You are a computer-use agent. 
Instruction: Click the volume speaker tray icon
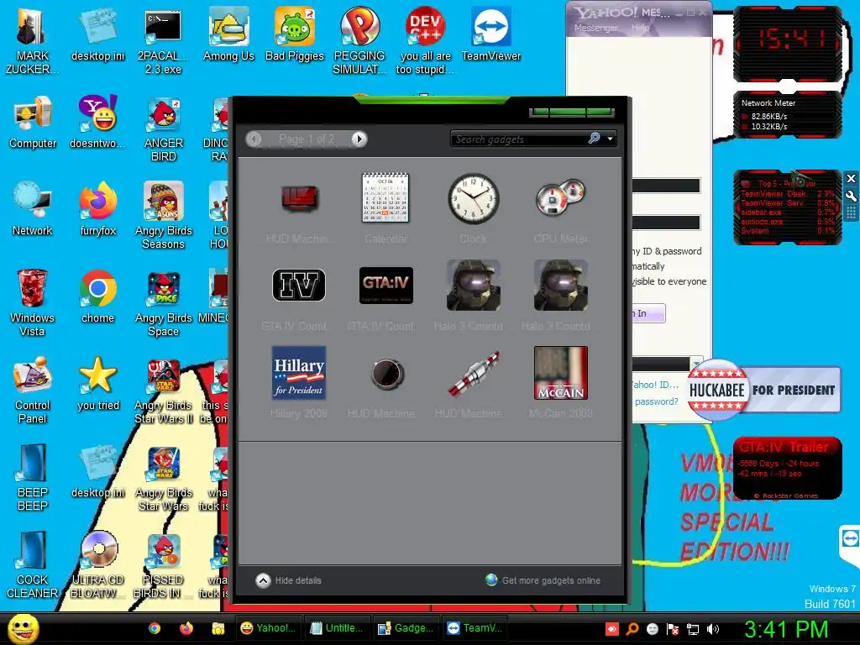point(713,629)
